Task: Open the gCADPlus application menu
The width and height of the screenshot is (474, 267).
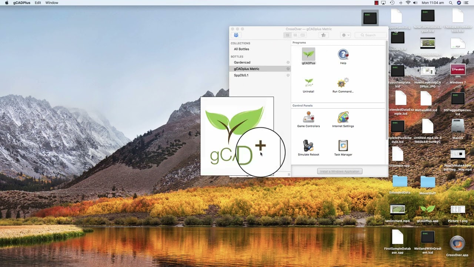Action: tap(22, 3)
